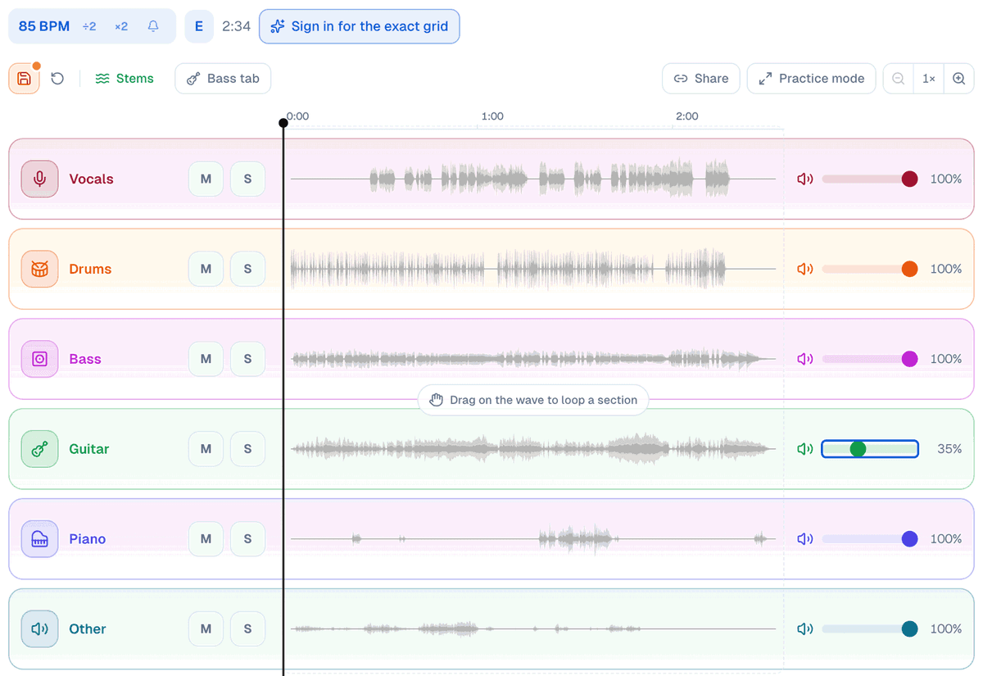Mute the Other track
The image size is (983, 676).
pyautogui.click(x=206, y=629)
